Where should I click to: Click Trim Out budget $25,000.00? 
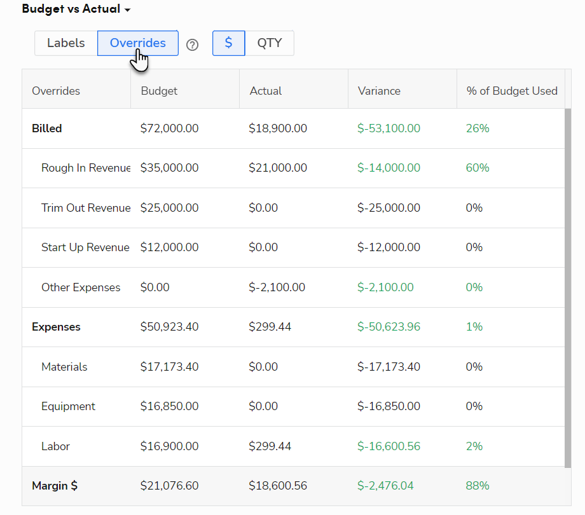169,208
